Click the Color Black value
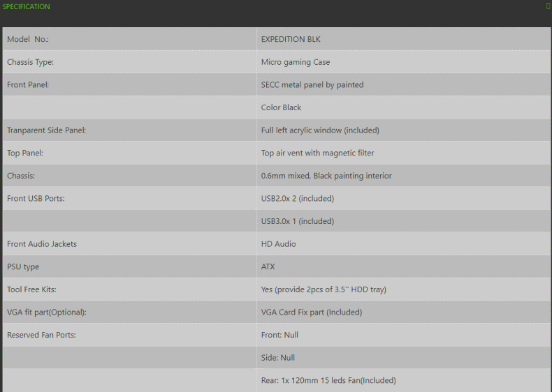 (x=282, y=107)
